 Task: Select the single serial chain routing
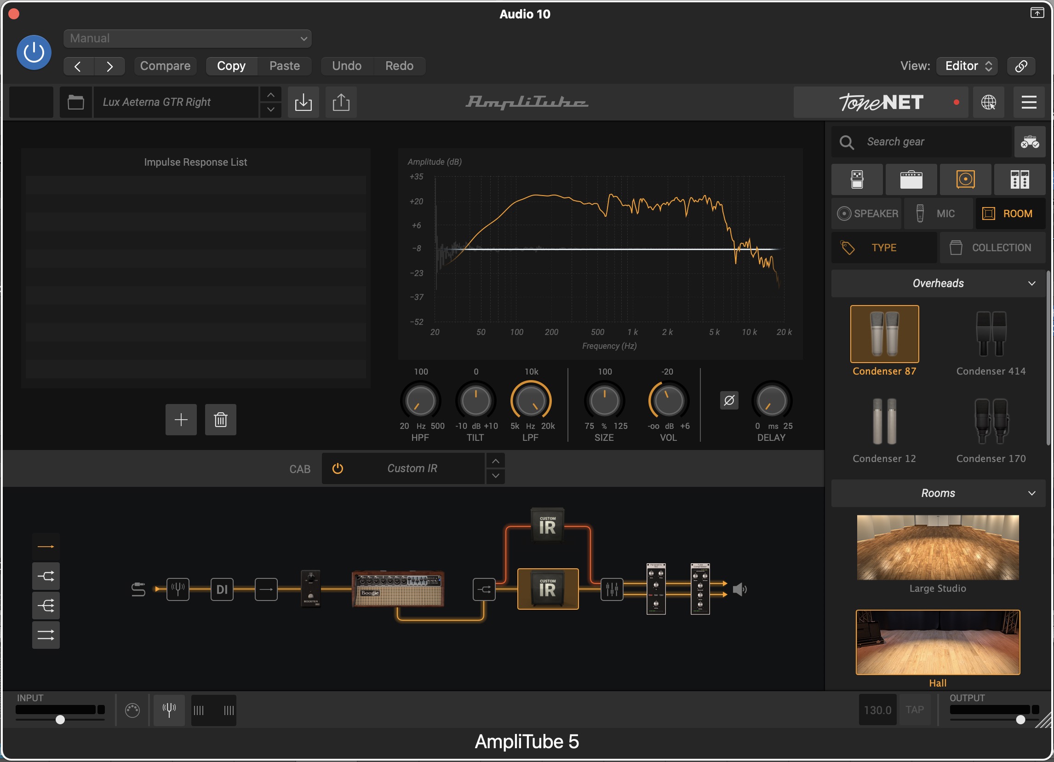tap(46, 547)
